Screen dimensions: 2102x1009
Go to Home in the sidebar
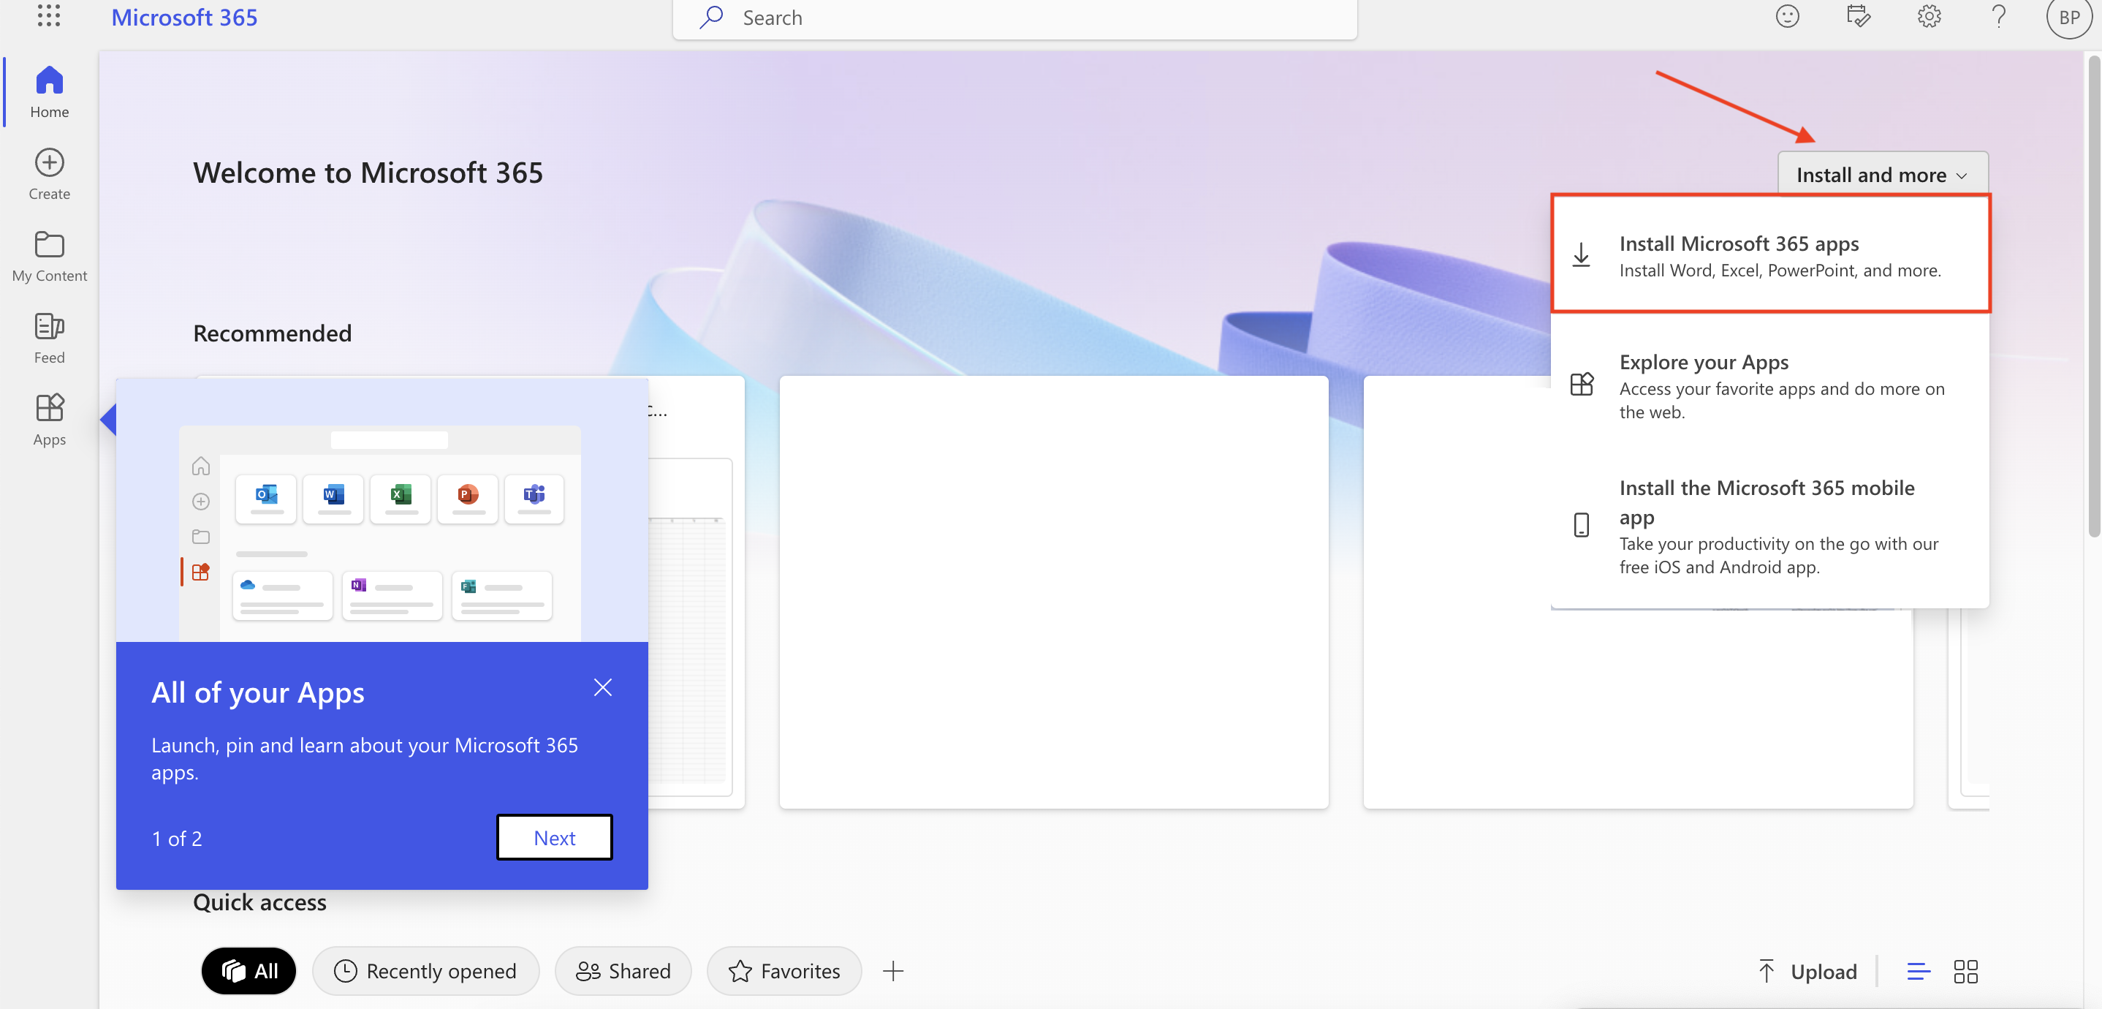tap(49, 91)
